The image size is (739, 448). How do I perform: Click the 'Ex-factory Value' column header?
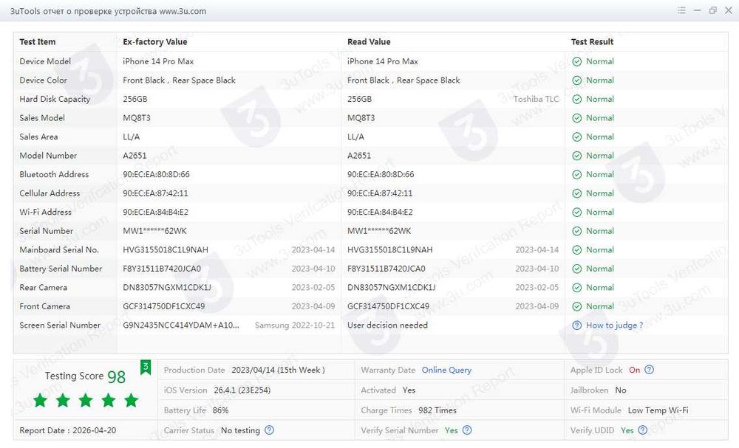coord(155,42)
